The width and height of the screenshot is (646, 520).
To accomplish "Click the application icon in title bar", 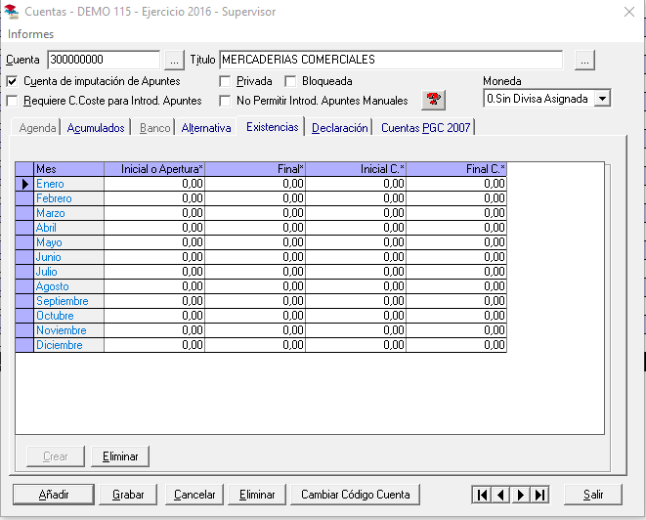I will pyautogui.click(x=12, y=12).
